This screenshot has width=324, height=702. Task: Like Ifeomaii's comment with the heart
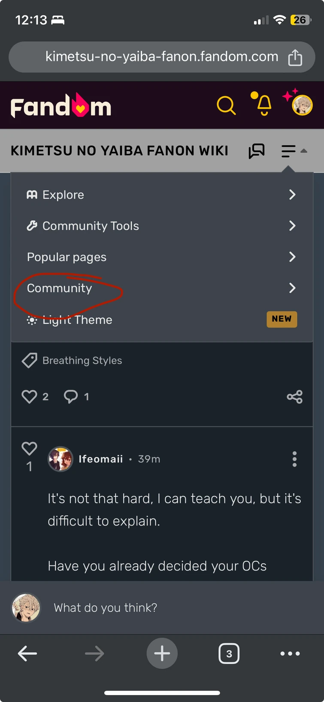(29, 448)
